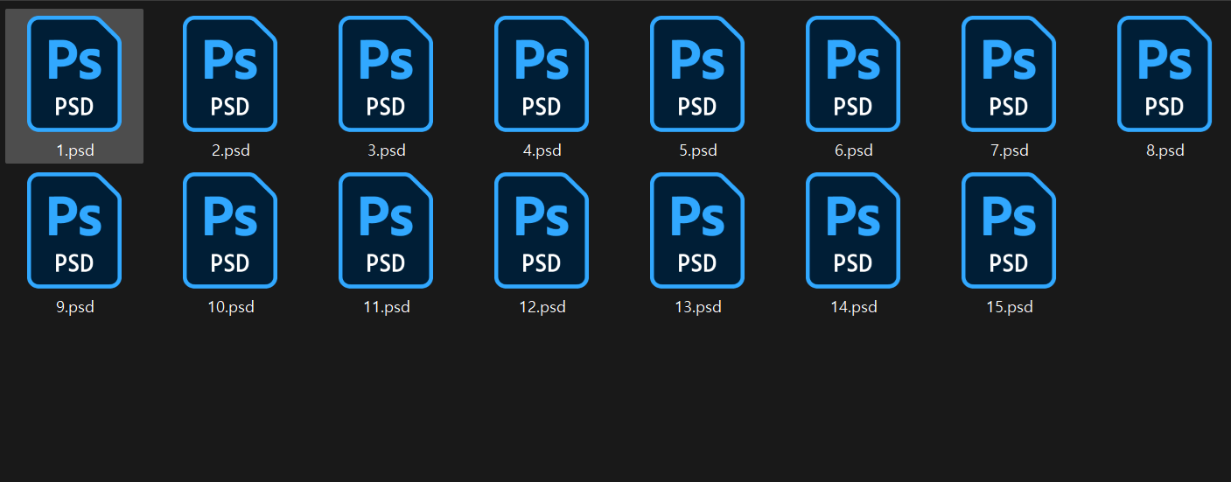Pick the 13.psd document icon
1231x482 pixels.
point(697,230)
